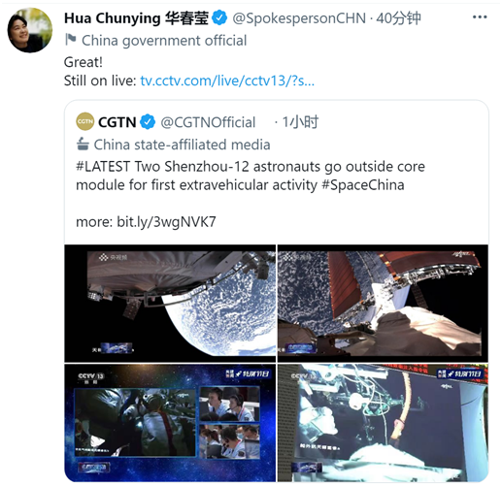Click the state-affiliated media podium icon
Screen dimensions: 502x486
click(x=83, y=145)
